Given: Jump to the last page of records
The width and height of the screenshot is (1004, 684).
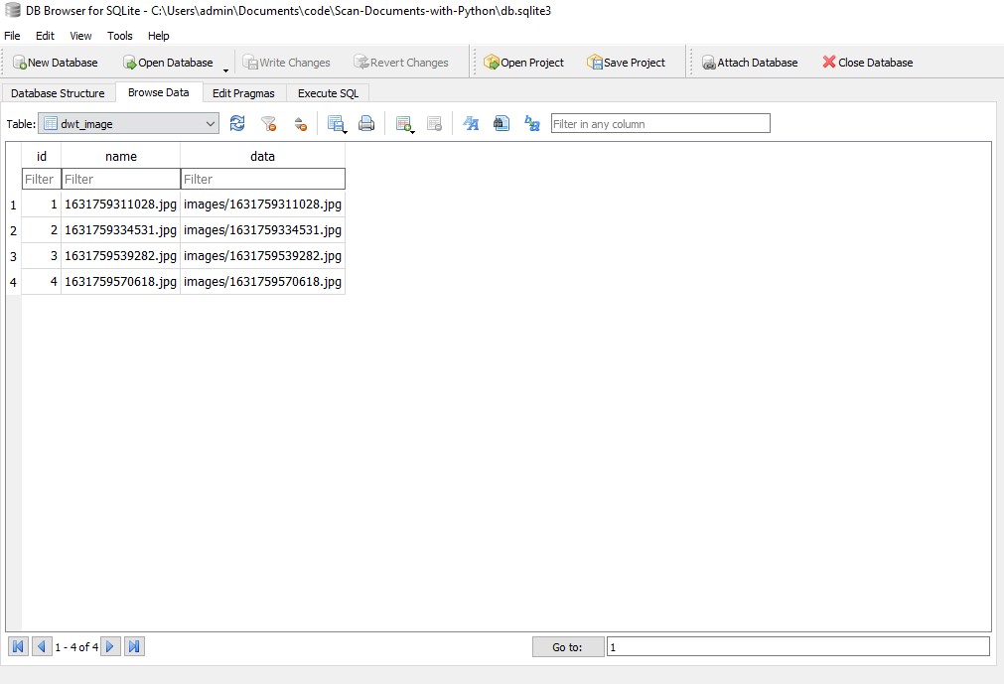Looking at the screenshot, I should click(x=135, y=647).
